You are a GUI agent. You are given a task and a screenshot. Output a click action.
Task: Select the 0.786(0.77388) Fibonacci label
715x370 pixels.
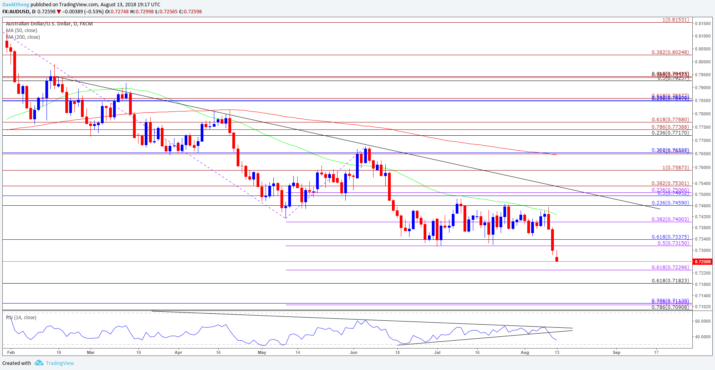click(x=670, y=127)
